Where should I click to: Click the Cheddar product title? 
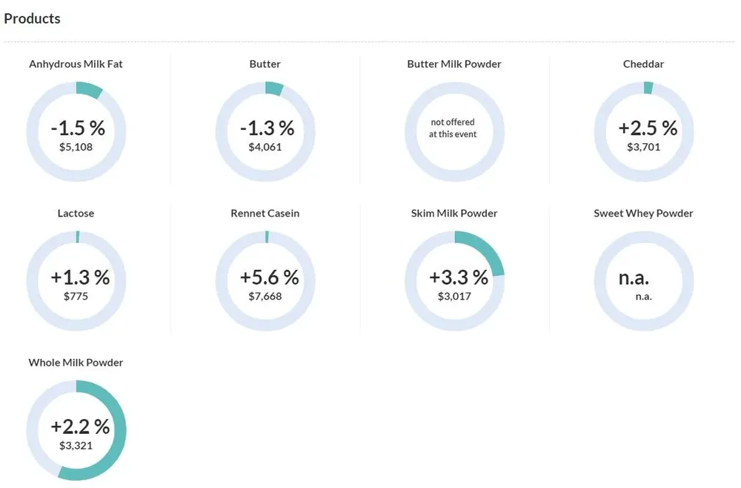pos(643,64)
